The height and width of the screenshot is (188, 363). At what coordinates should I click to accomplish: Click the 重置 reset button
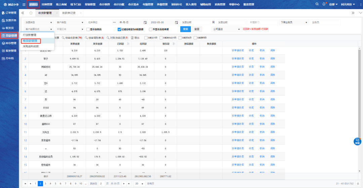coord(197,29)
